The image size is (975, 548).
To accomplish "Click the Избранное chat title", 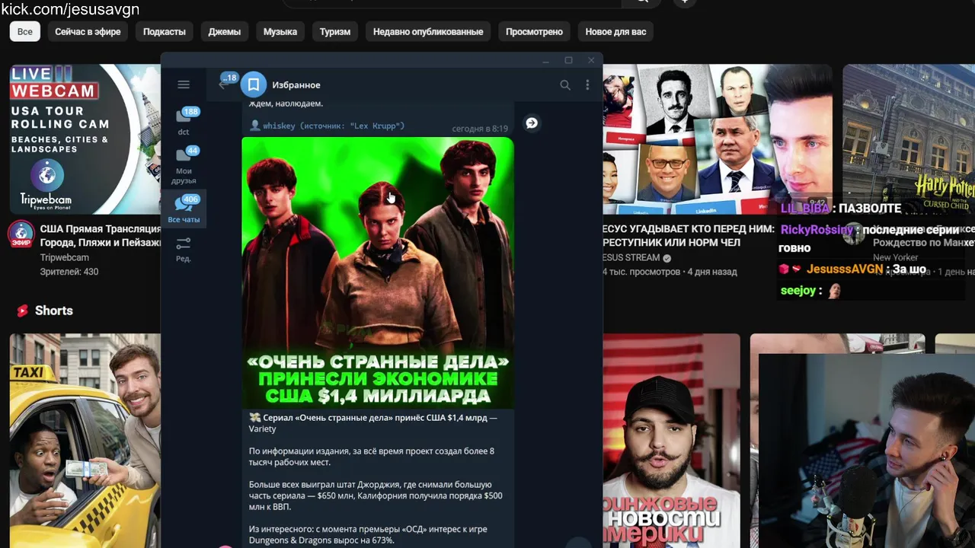I will [x=296, y=85].
